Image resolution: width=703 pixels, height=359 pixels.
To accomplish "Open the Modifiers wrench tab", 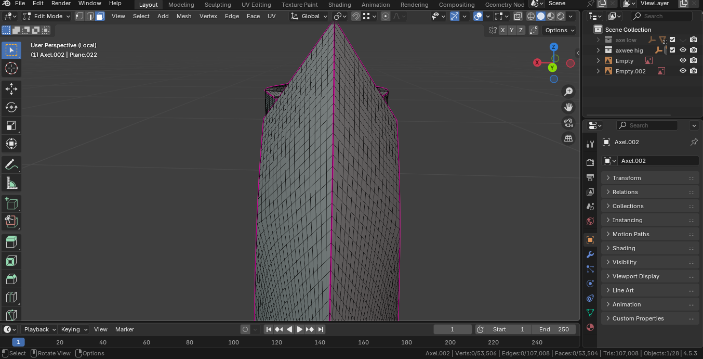I will tap(590, 254).
